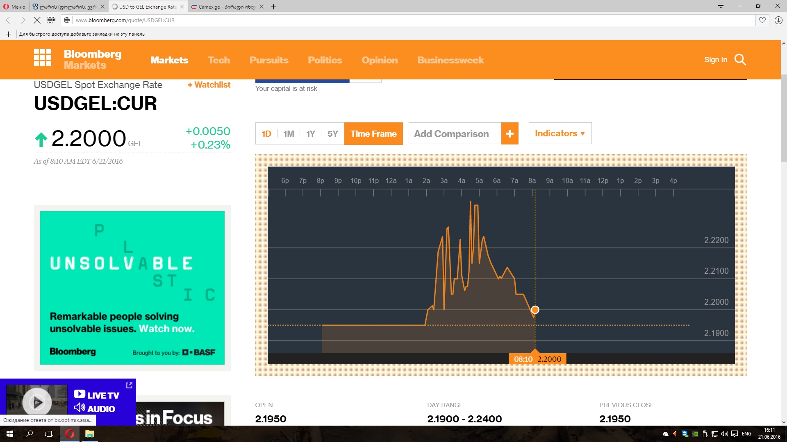Select the 1D chart range
This screenshot has width=787, height=442.
tap(266, 134)
